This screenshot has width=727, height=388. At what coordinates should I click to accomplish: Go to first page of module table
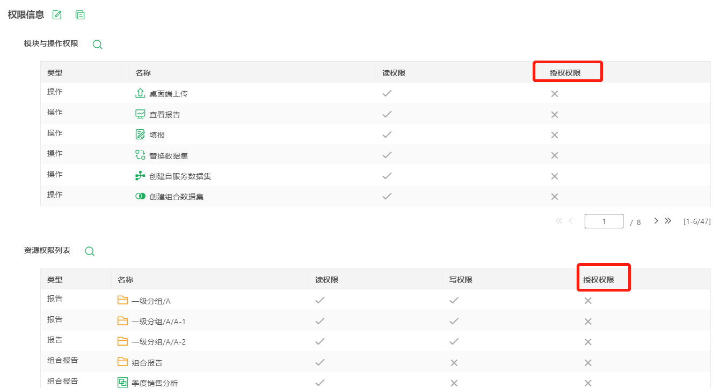(x=559, y=221)
